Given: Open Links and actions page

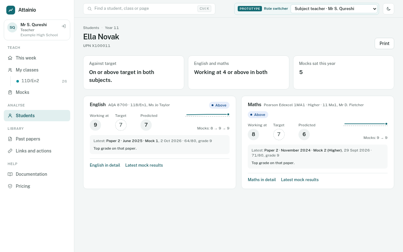Looking at the screenshot, I should [37, 151].
